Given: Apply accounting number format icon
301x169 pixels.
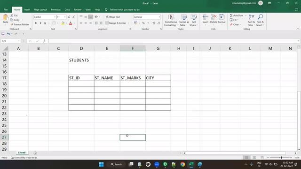Looking at the screenshot, I should tap(135, 23).
